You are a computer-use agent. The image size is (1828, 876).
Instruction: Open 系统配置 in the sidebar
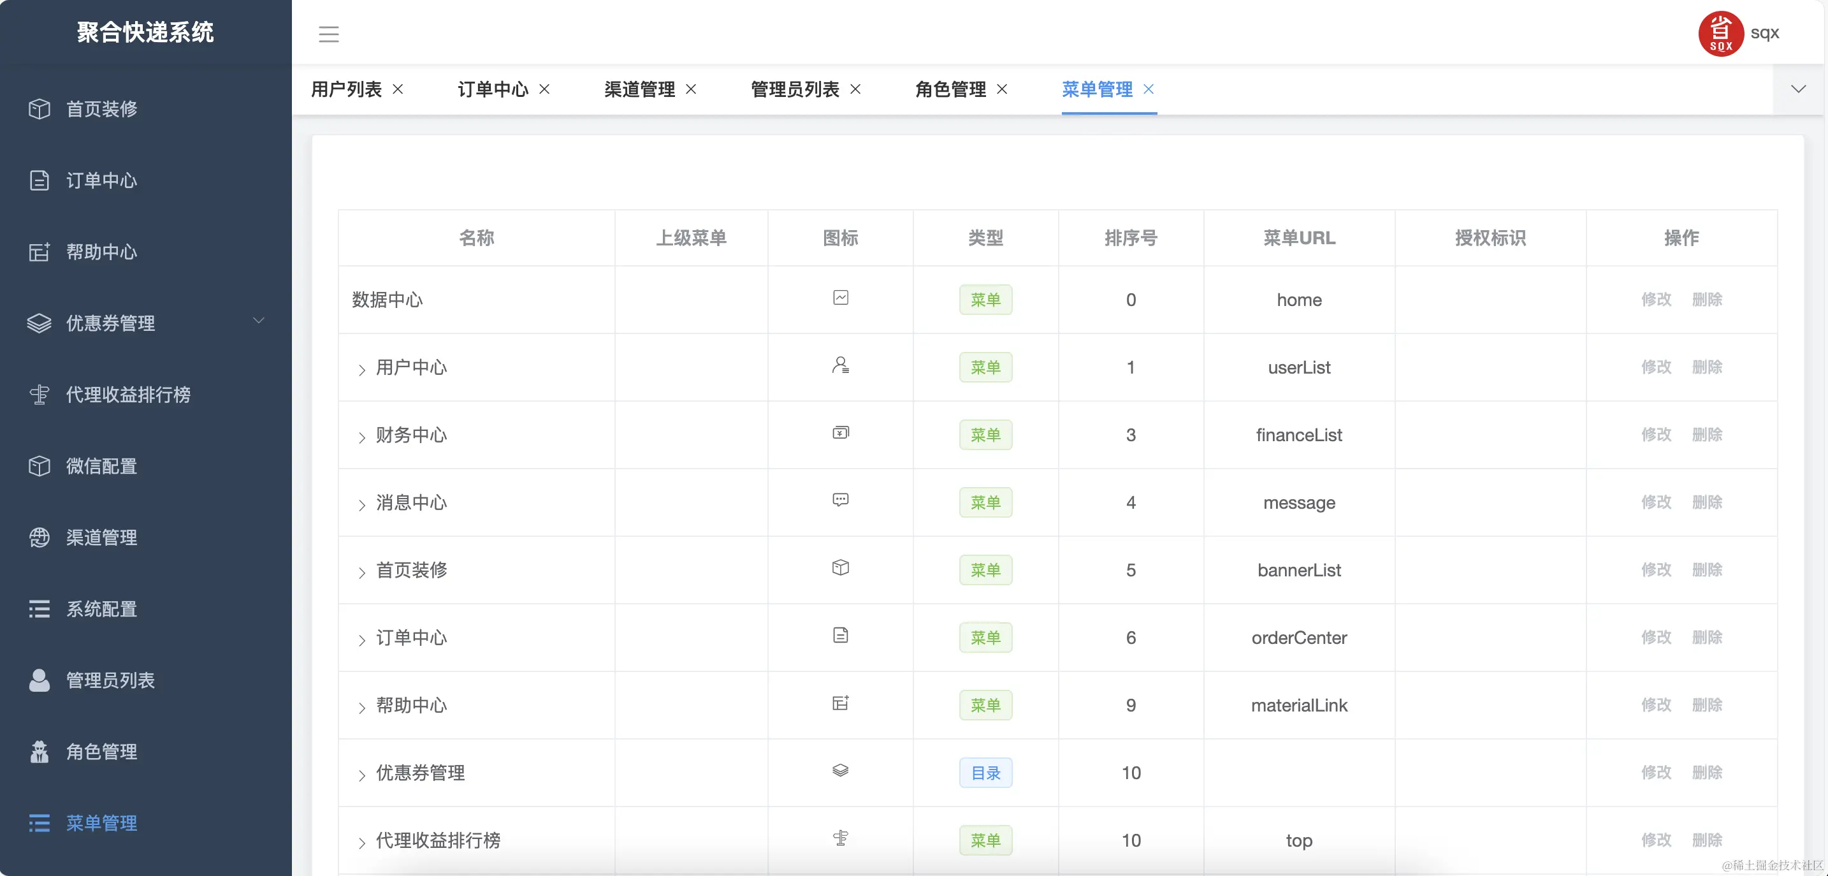(x=101, y=609)
